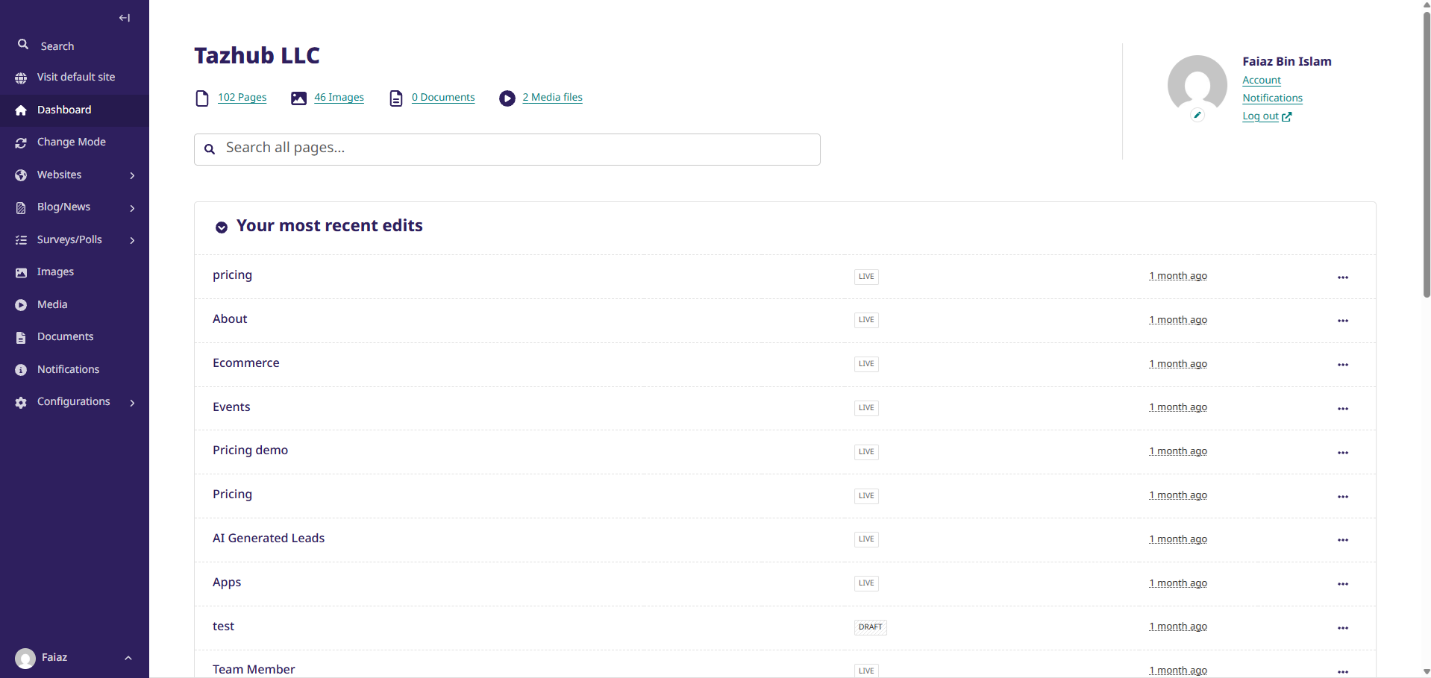The width and height of the screenshot is (1431, 678).
Task: Expand the Surveys/Polls submenu chevron
Action: click(x=132, y=240)
